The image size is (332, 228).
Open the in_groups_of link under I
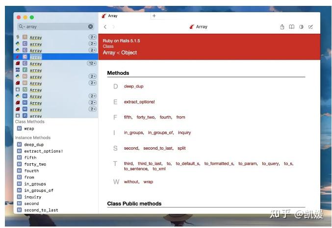(160, 133)
